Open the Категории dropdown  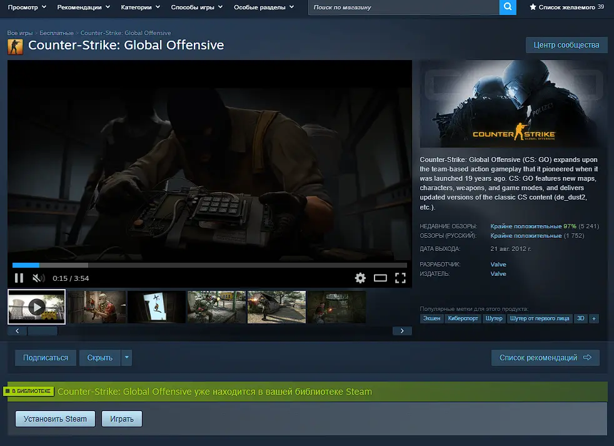coord(140,8)
